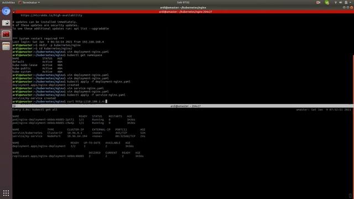
Task: Click the terminal group icon on red titlebar
Action: click(14, 12)
